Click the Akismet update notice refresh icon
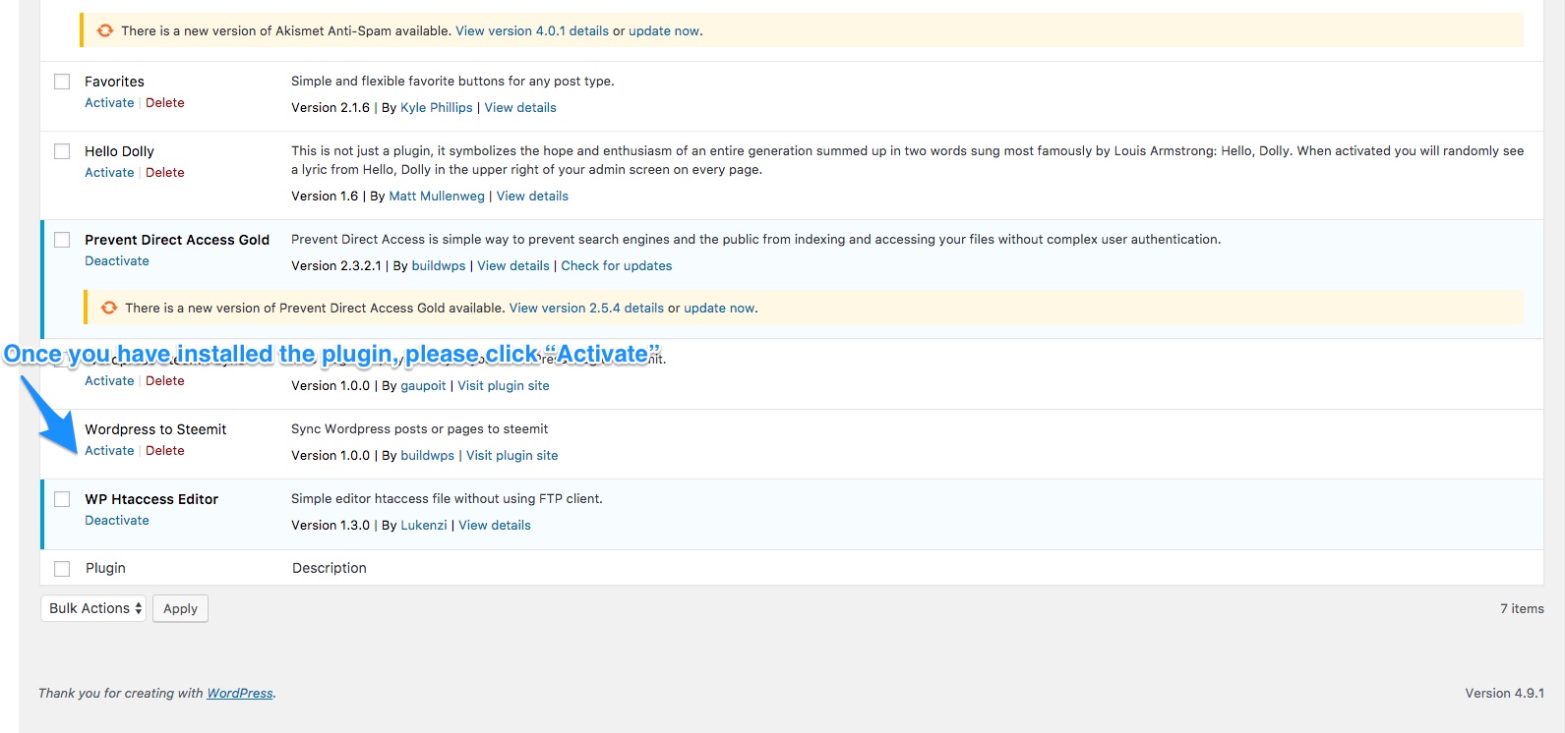Image resolution: width=1565 pixels, height=733 pixels. click(x=105, y=30)
